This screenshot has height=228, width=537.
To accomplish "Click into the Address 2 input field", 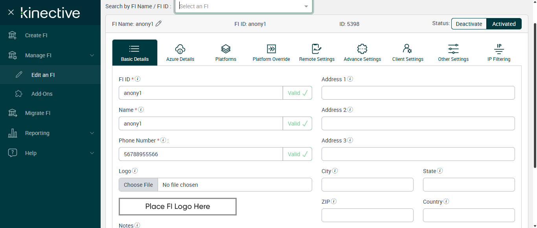I will coord(418,124).
